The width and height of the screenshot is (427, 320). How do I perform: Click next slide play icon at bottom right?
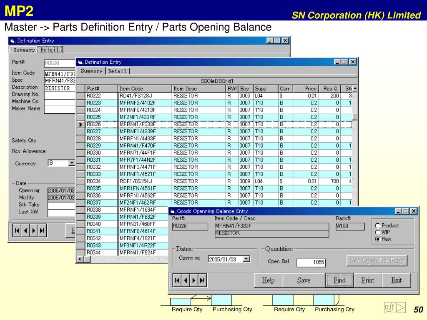click(400, 308)
